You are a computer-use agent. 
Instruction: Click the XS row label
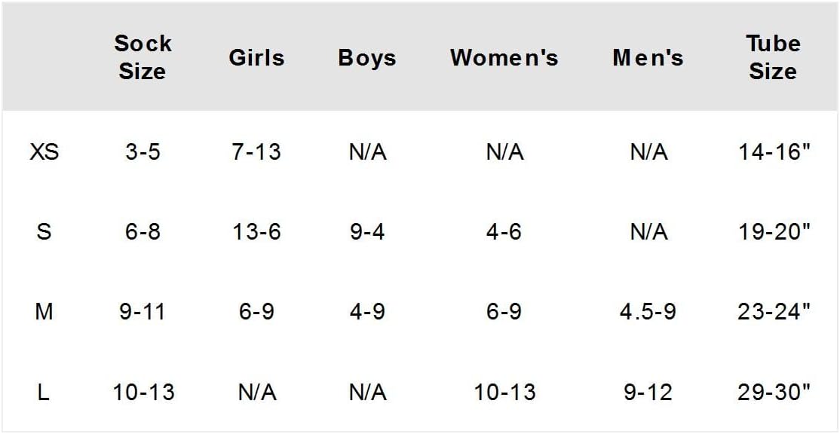click(44, 152)
